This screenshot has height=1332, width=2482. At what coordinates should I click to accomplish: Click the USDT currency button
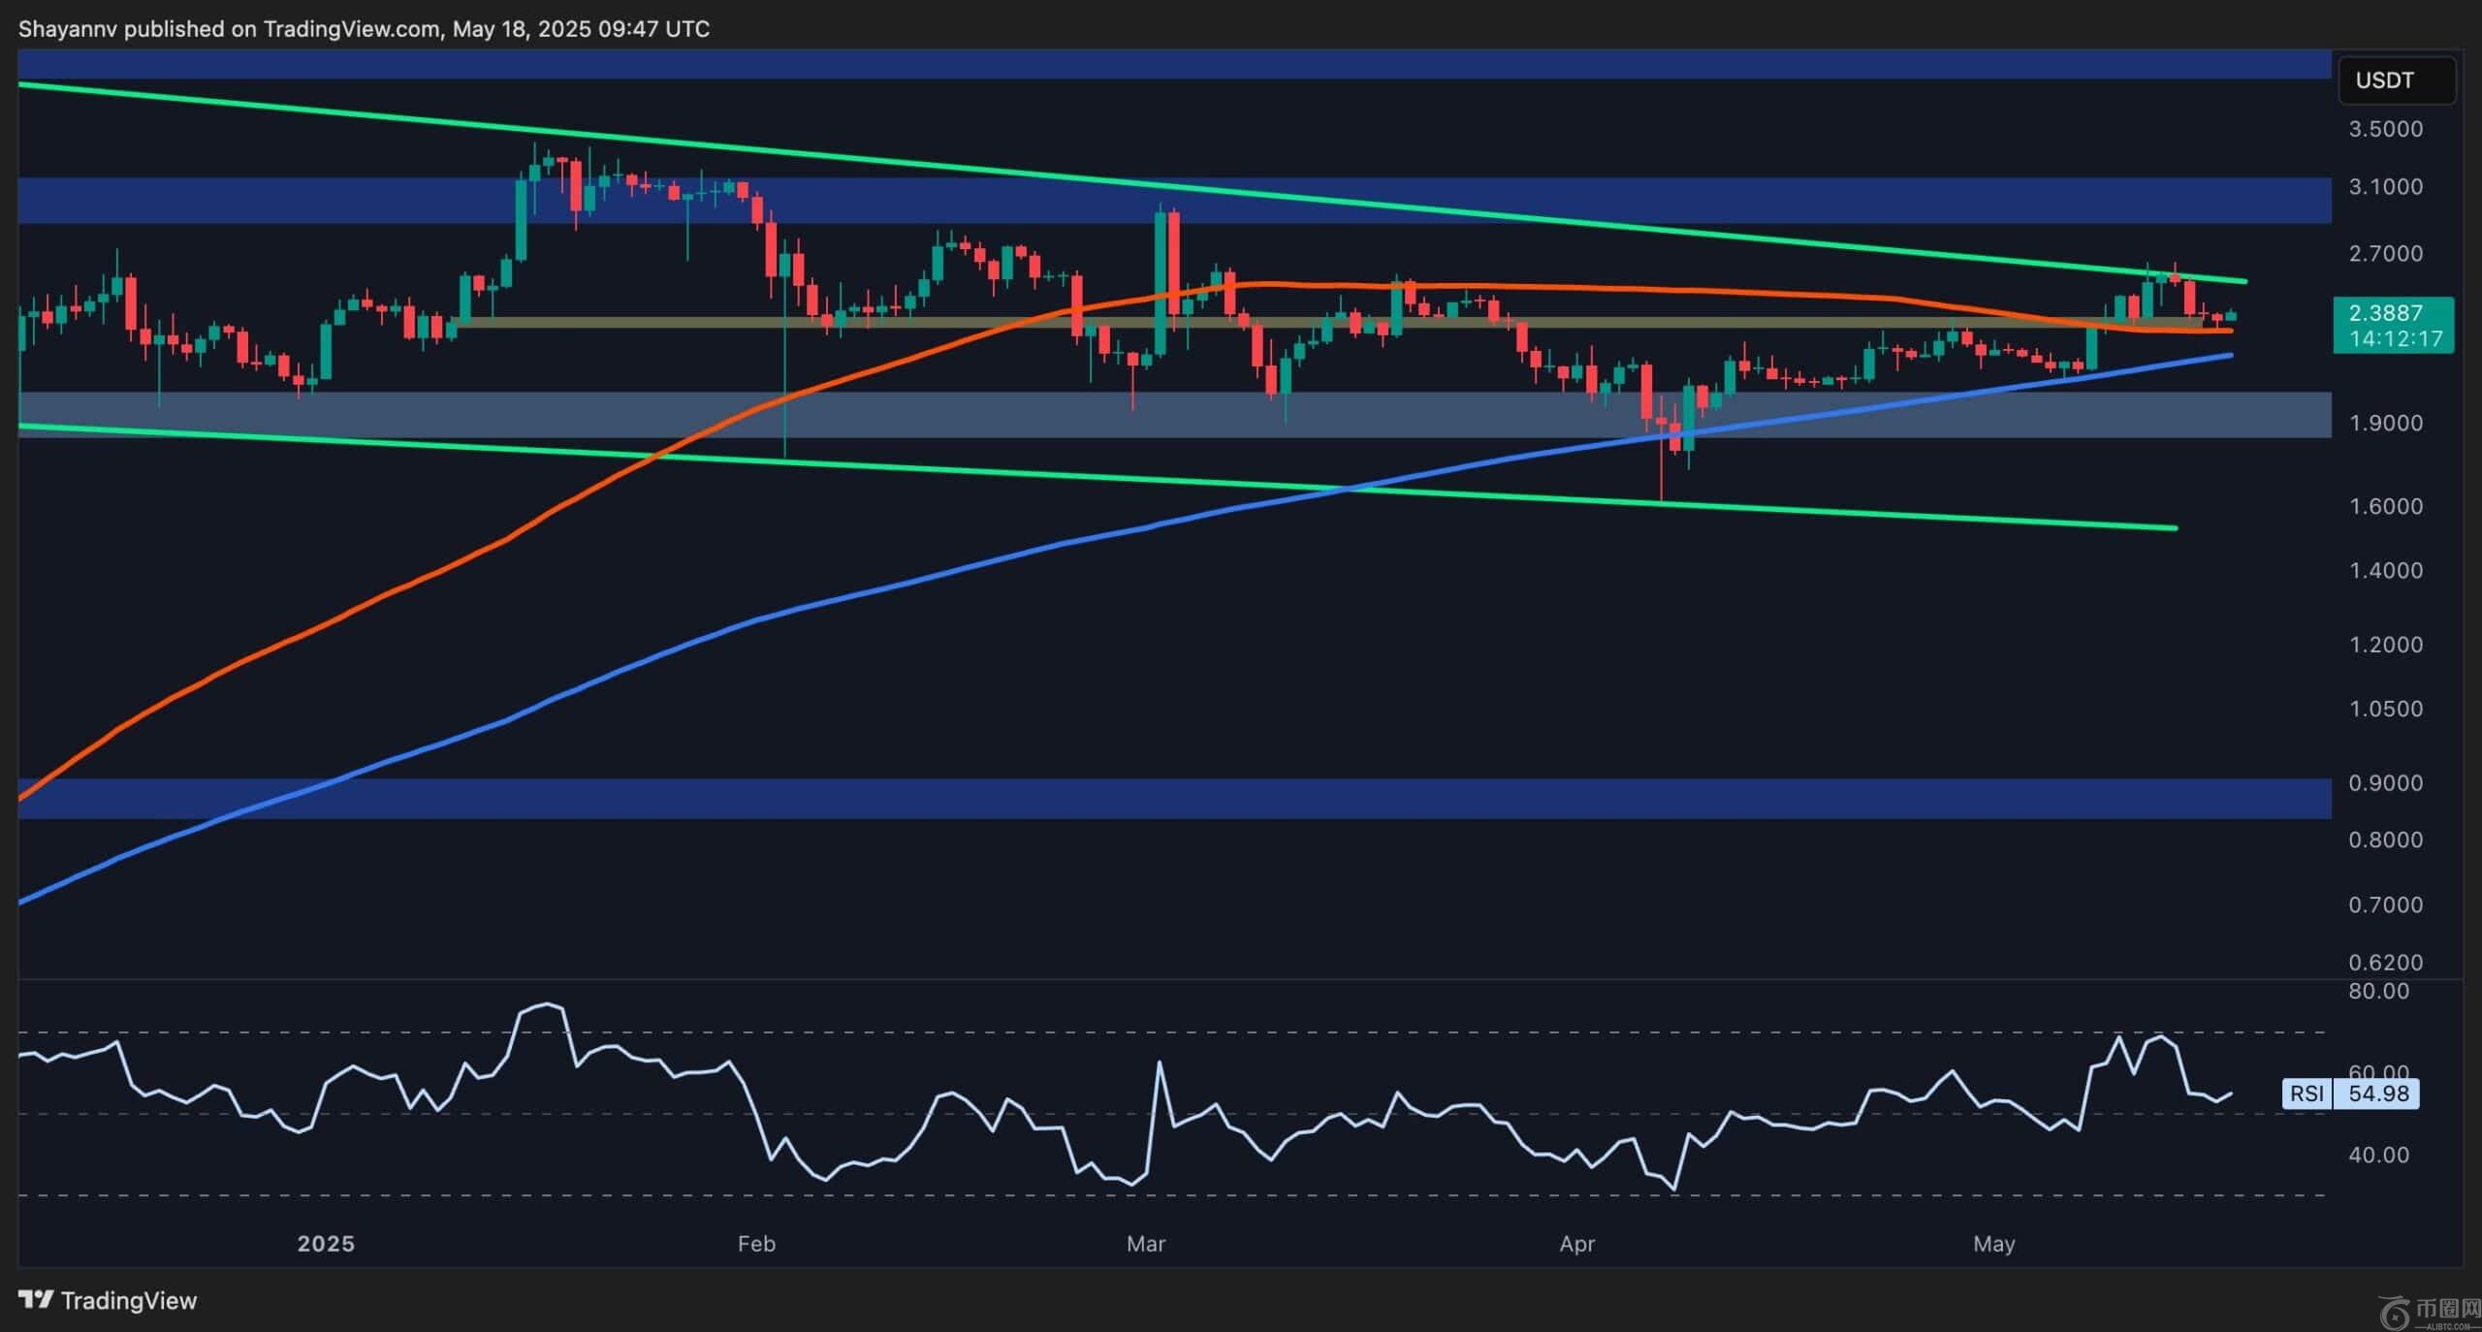(x=2397, y=80)
